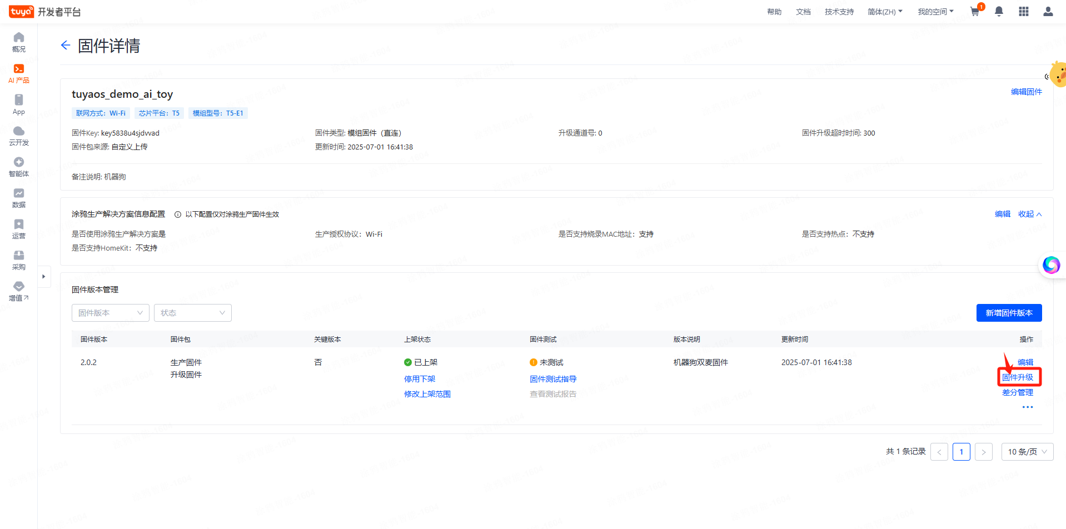The height and width of the screenshot is (529, 1066).
Task: Click the 更新时间 column header
Action: (x=795, y=340)
